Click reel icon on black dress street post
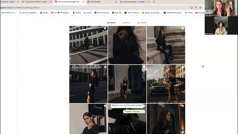The height and width of the screenshot is (134, 238). point(105,67)
